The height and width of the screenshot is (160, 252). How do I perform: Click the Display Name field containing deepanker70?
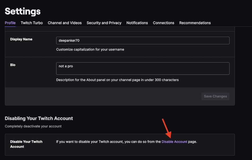click(x=143, y=40)
